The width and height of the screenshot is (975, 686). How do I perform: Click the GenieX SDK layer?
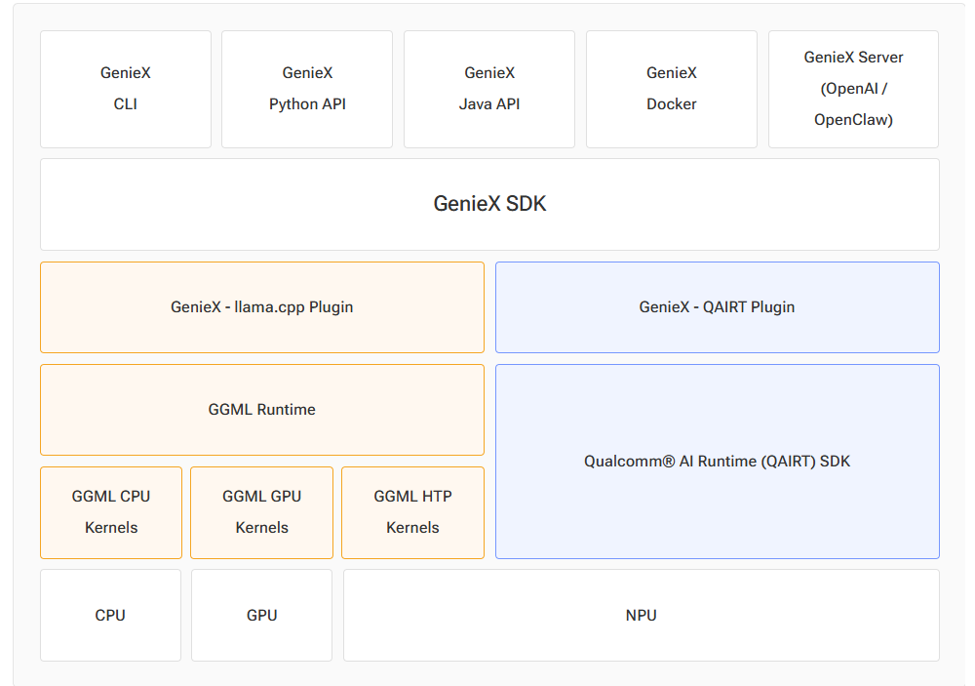[x=490, y=204]
